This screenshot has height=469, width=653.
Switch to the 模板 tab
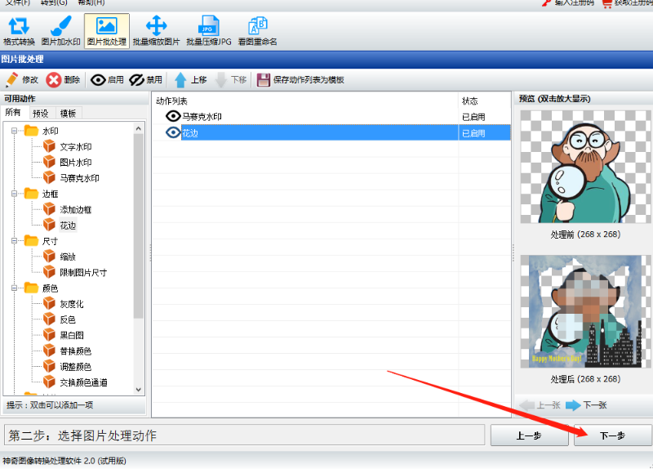click(68, 113)
